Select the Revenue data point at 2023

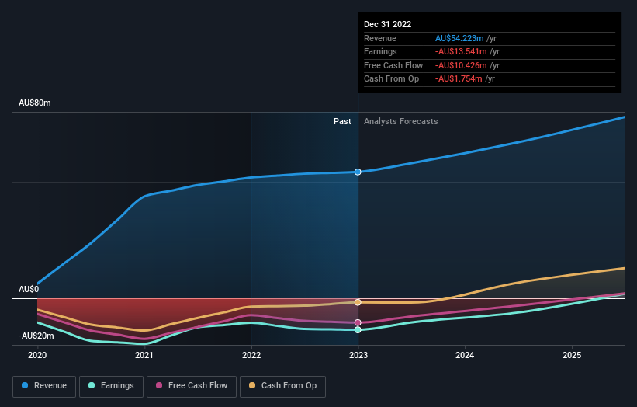click(358, 172)
